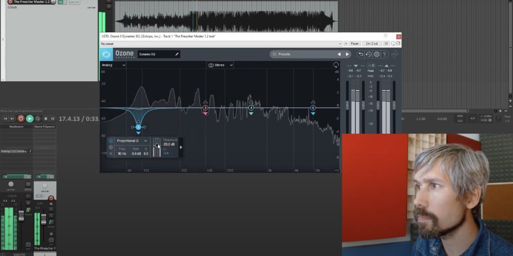Screen dimensions: 513x256
Task: Toggle plugin bypass checkbox in VST window
Action: point(398,44)
